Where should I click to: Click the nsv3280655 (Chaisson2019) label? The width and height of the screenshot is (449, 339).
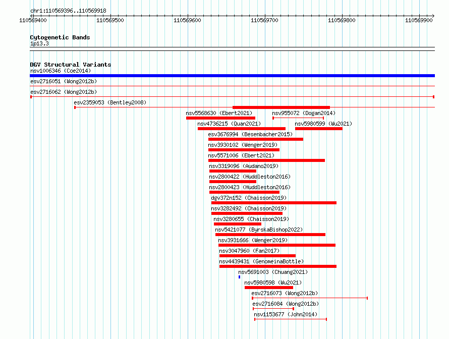tap(251, 219)
